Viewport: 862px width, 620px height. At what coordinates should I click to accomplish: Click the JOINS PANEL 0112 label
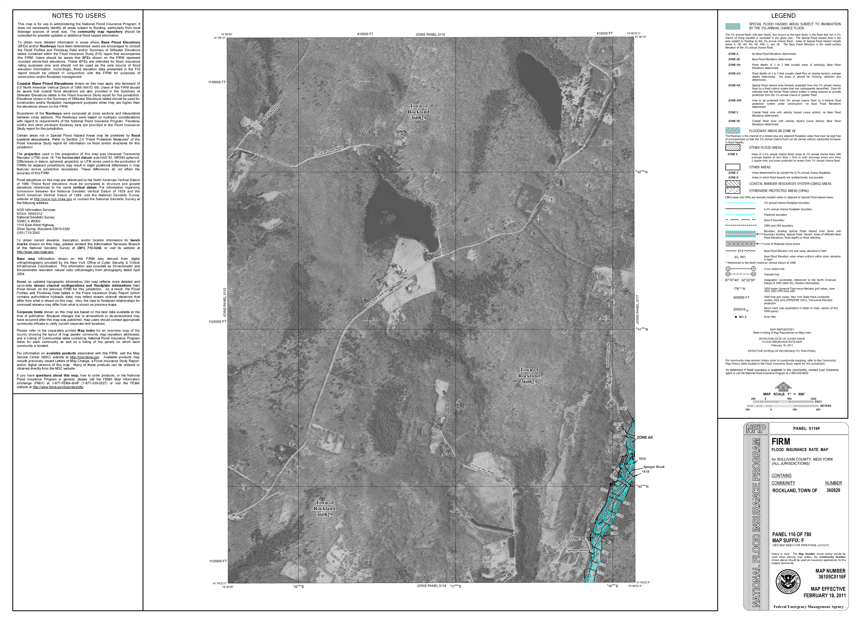224,303
